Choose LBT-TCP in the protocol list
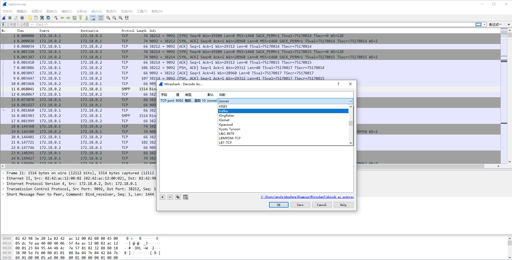This screenshot has height=260, width=512. click(283, 143)
